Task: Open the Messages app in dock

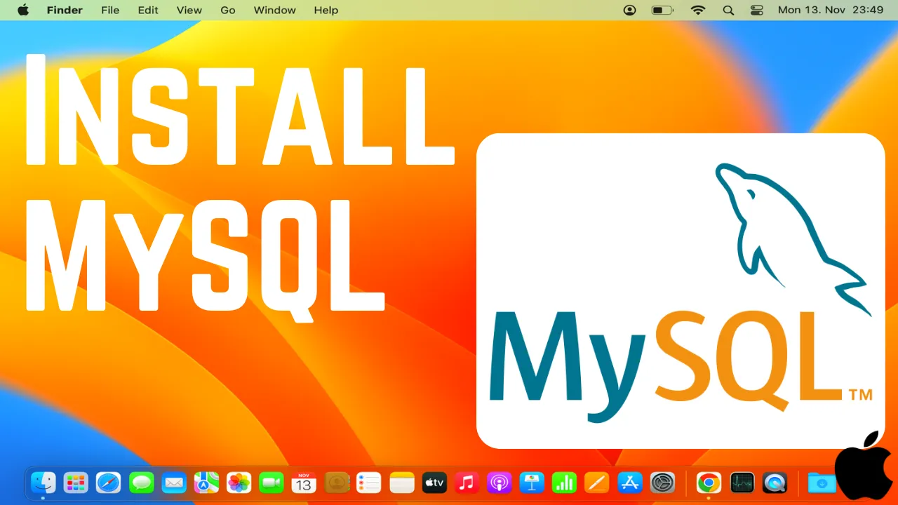Action: (x=142, y=483)
